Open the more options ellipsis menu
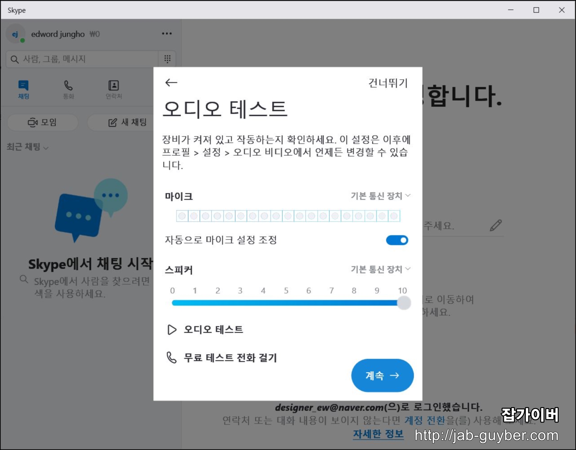This screenshot has height=450, width=576. click(x=167, y=34)
